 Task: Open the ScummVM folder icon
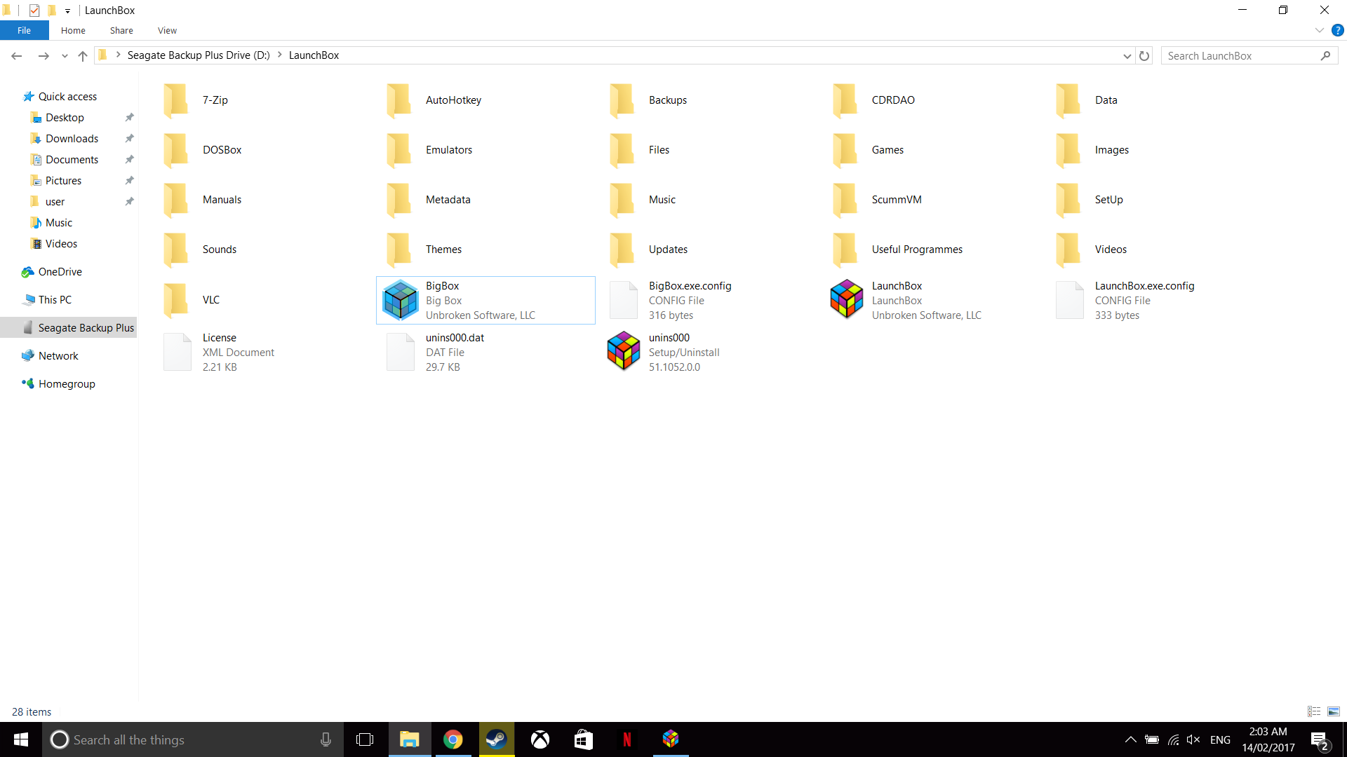(x=845, y=200)
